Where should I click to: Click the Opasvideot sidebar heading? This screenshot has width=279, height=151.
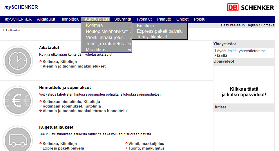coord(224,61)
